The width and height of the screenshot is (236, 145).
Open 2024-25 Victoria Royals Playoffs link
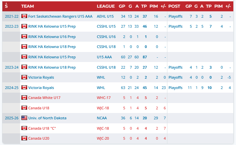pyautogui.click(x=175, y=88)
